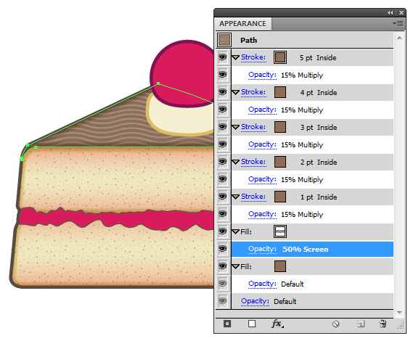Open Opacity link under 5 pt stroke
The image size is (416, 341).
(262, 75)
